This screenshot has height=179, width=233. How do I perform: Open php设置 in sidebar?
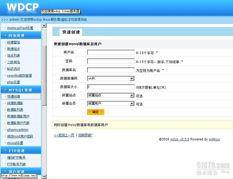click(14, 82)
